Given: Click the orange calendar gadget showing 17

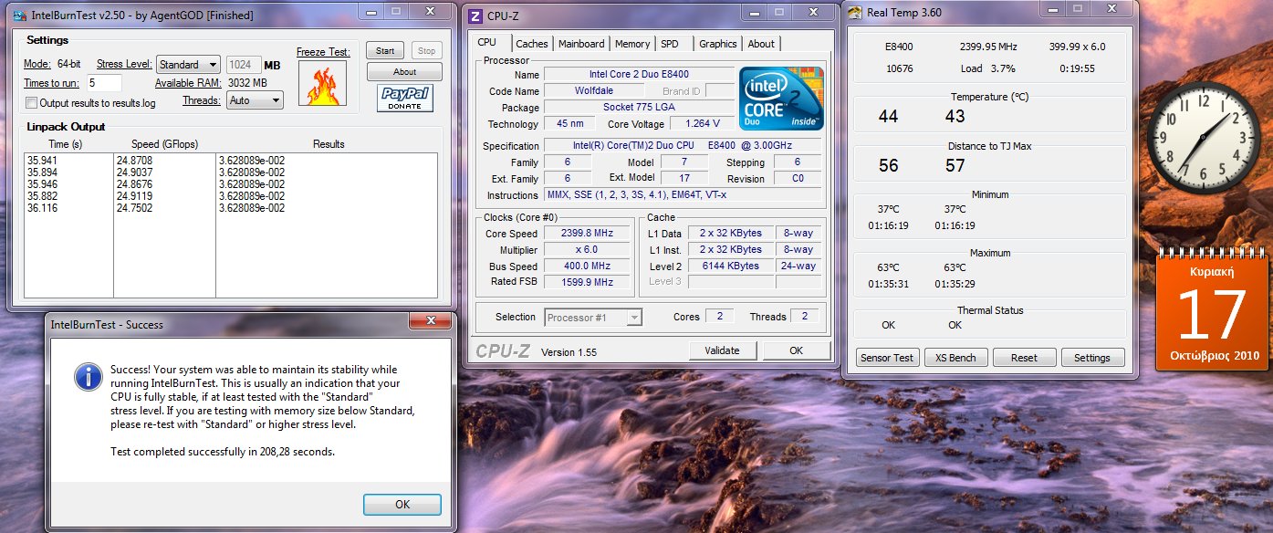Looking at the screenshot, I should tap(1210, 310).
